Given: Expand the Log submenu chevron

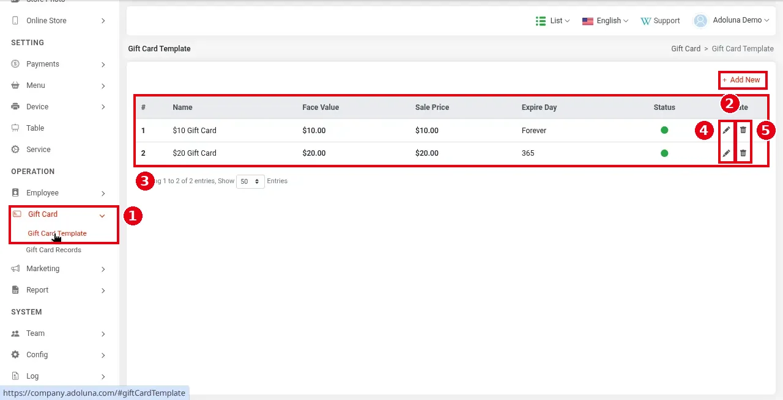Looking at the screenshot, I should point(103,377).
